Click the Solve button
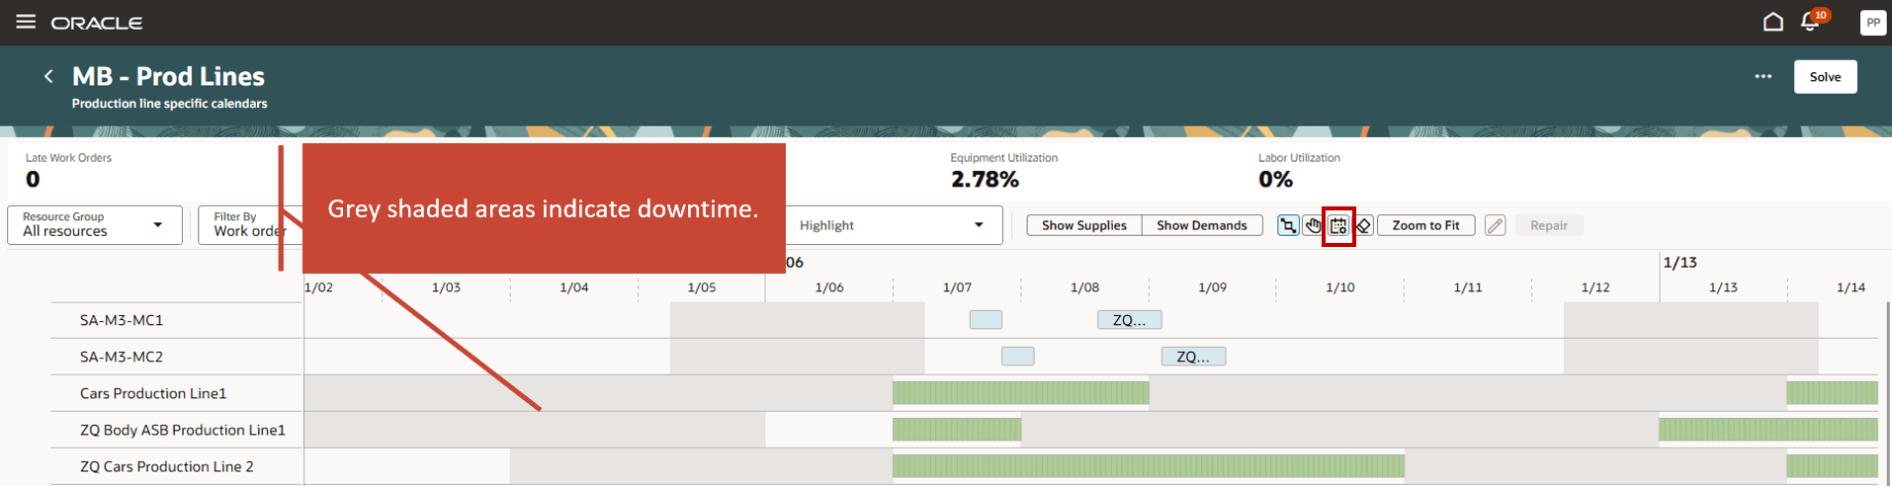Screen dimensions: 1892x486 [x=1826, y=76]
